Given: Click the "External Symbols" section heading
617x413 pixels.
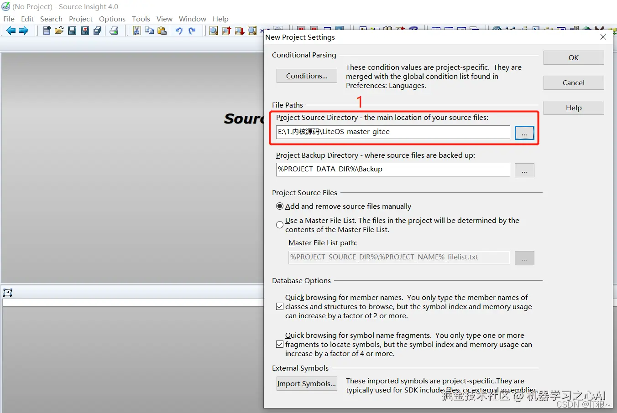Looking at the screenshot, I should click(x=300, y=368).
